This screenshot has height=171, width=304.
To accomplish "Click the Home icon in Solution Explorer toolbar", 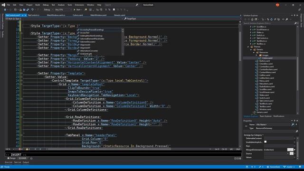I will 252,19.
